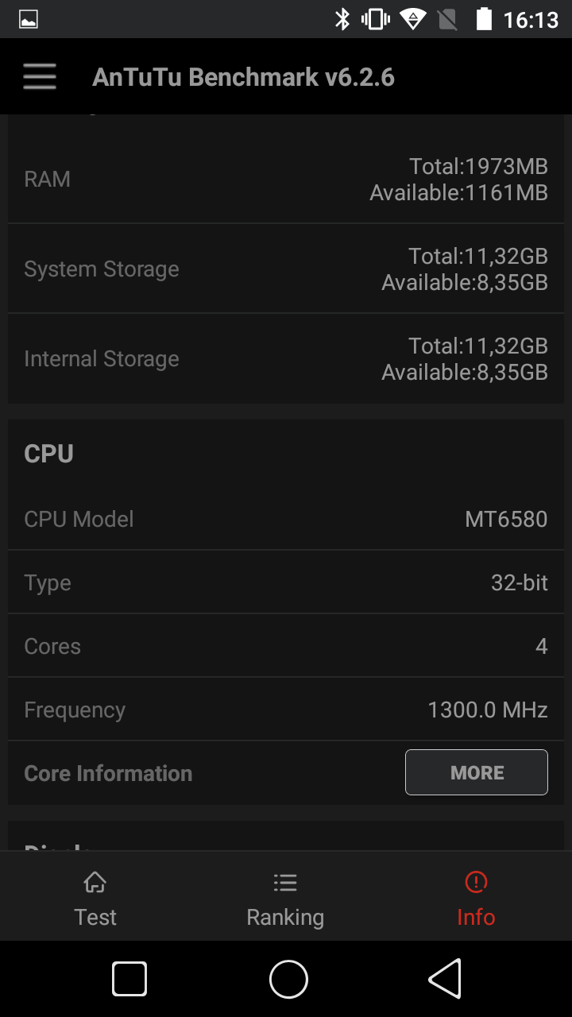Tap the red Info alert icon
572x1017 pixels.
pyautogui.click(x=476, y=882)
